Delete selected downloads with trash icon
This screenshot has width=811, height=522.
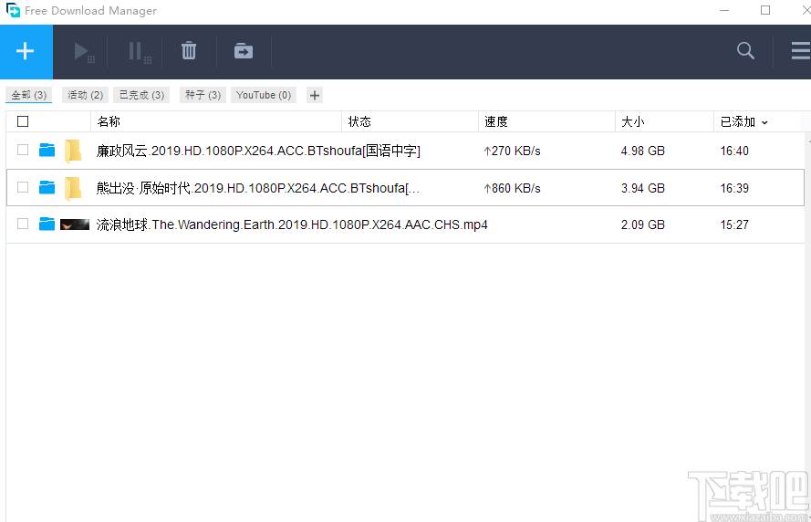189,51
